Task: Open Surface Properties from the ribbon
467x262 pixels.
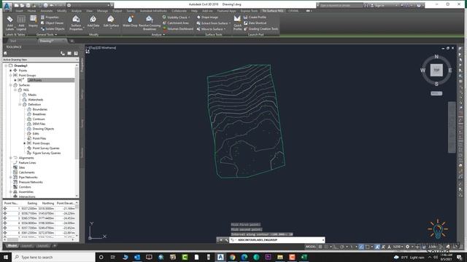Action: click(76, 23)
